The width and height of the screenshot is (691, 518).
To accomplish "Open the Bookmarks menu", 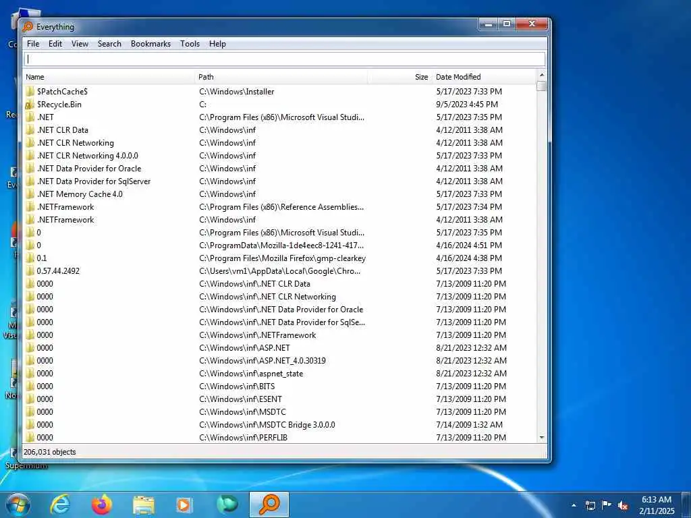I will 150,44.
